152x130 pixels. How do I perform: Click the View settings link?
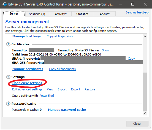point(50,89)
